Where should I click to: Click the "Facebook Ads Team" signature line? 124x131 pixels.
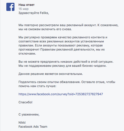(33, 127)
